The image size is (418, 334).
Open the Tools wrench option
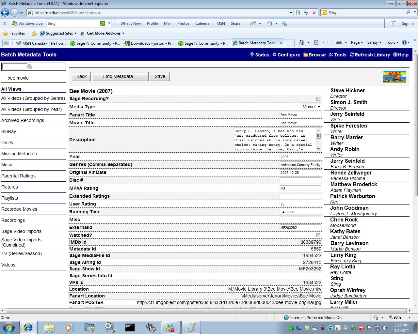[x=338, y=55]
